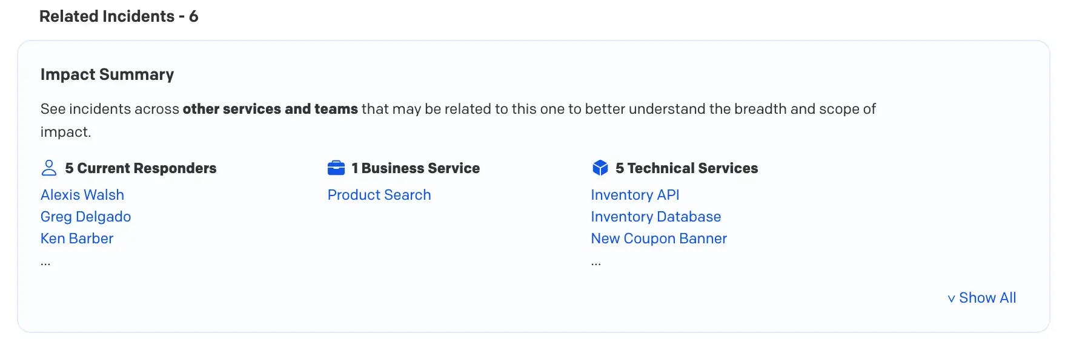
Task: Click the cube icon beside Technical Services
Action: coord(600,168)
